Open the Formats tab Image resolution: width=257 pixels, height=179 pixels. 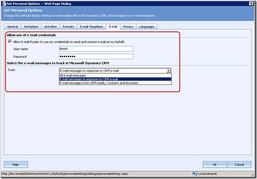coord(68,27)
